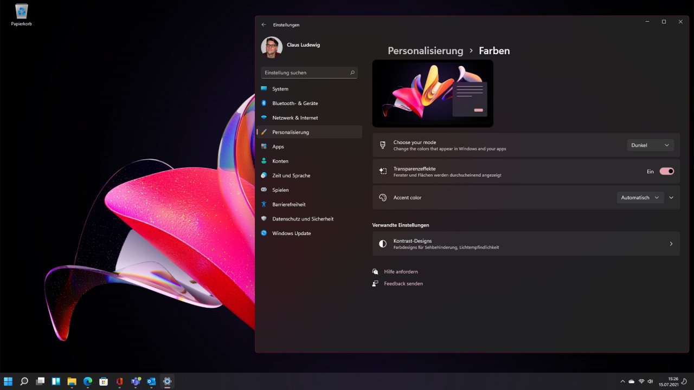Click the Settings gear in taskbar
694x390 pixels.
point(167,381)
